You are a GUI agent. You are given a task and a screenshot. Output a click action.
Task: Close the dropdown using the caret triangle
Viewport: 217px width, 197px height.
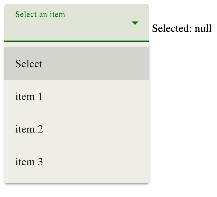click(135, 23)
